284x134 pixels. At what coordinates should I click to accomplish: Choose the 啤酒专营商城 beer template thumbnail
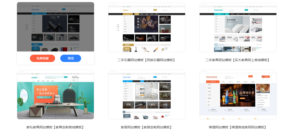tap(238, 94)
